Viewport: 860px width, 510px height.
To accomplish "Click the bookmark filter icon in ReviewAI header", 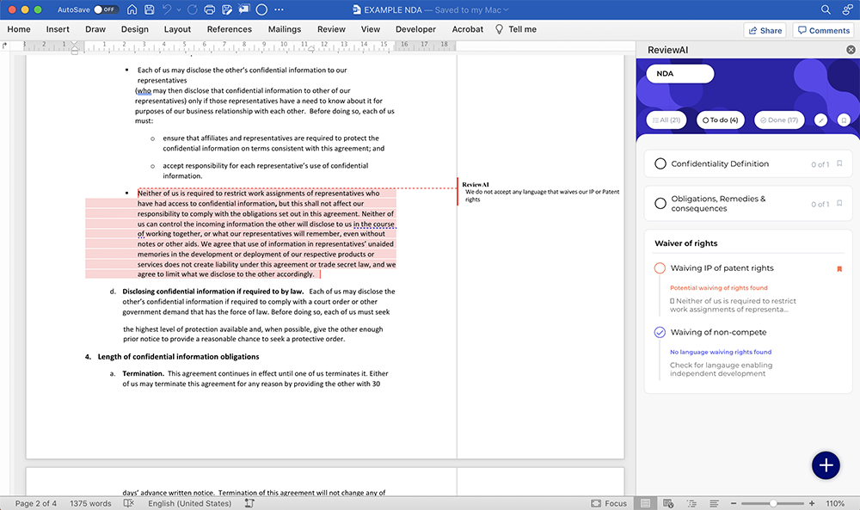I will click(x=845, y=120).
